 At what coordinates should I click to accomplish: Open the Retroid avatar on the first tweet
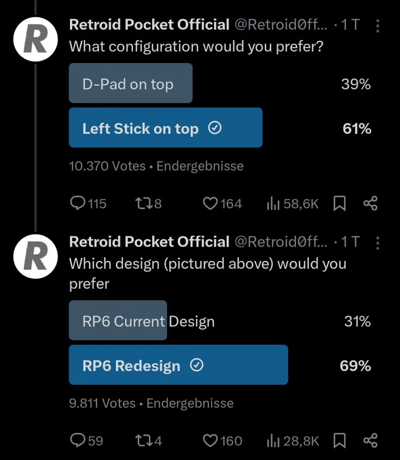[x=35, y=39]
